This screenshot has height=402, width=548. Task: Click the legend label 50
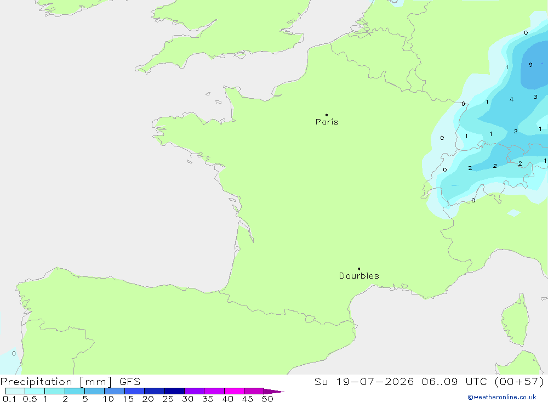pos(268,399)
